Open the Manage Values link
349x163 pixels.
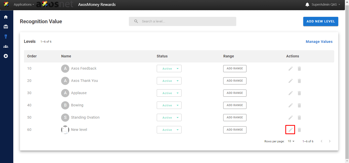319,42
